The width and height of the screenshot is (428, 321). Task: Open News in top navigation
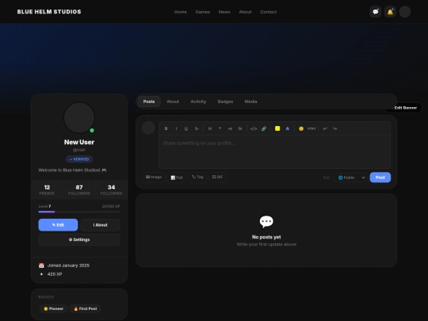pos(224,12)
